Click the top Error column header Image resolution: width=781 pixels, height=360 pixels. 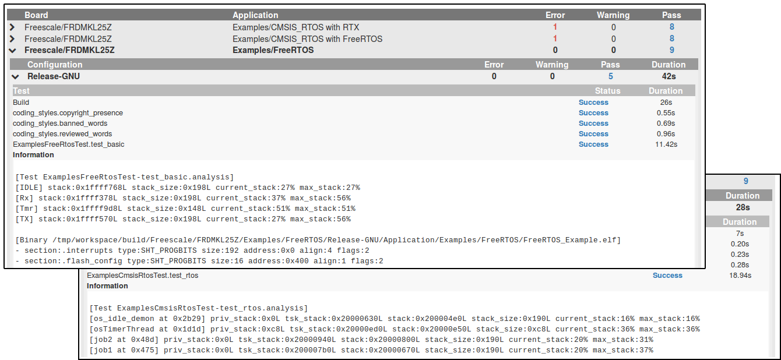coord(555,15)
